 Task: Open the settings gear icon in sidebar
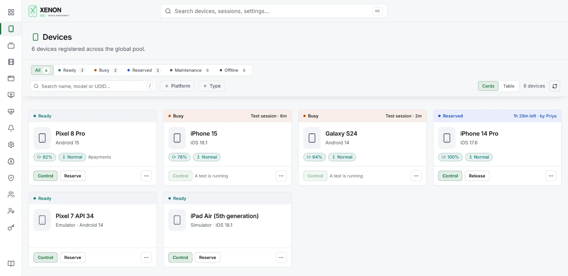11,145
